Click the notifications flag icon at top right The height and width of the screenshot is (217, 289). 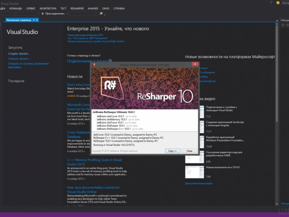point(271,3)
